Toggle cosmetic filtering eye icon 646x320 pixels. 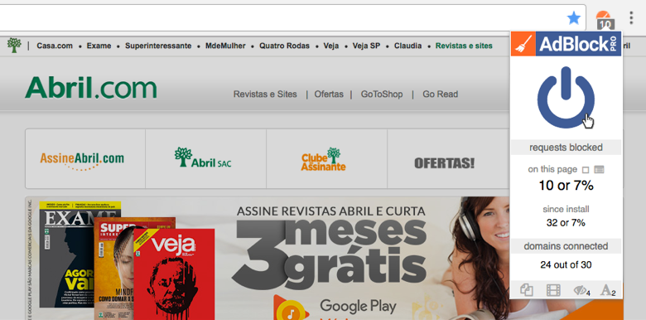581,291
